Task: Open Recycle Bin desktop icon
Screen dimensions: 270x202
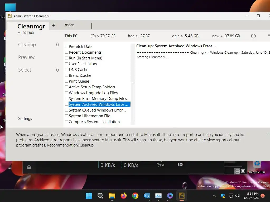Action: (257, 168)
